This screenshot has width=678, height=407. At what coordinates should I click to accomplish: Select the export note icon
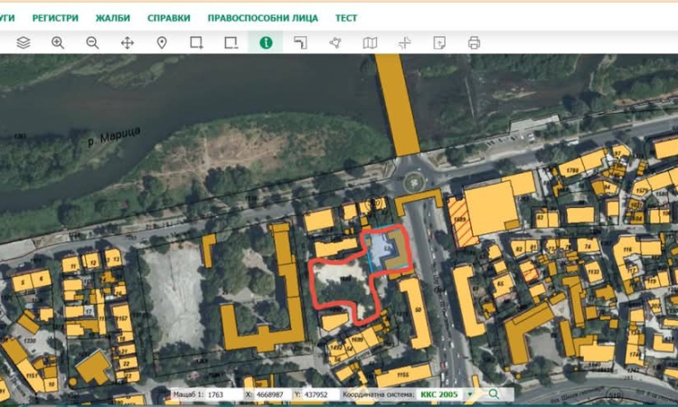(x=439, y=43)
